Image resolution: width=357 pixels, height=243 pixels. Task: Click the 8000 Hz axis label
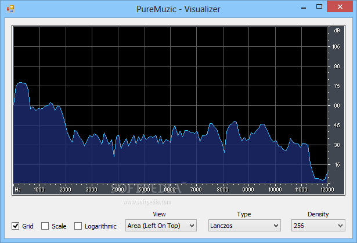tap(222, 189)
